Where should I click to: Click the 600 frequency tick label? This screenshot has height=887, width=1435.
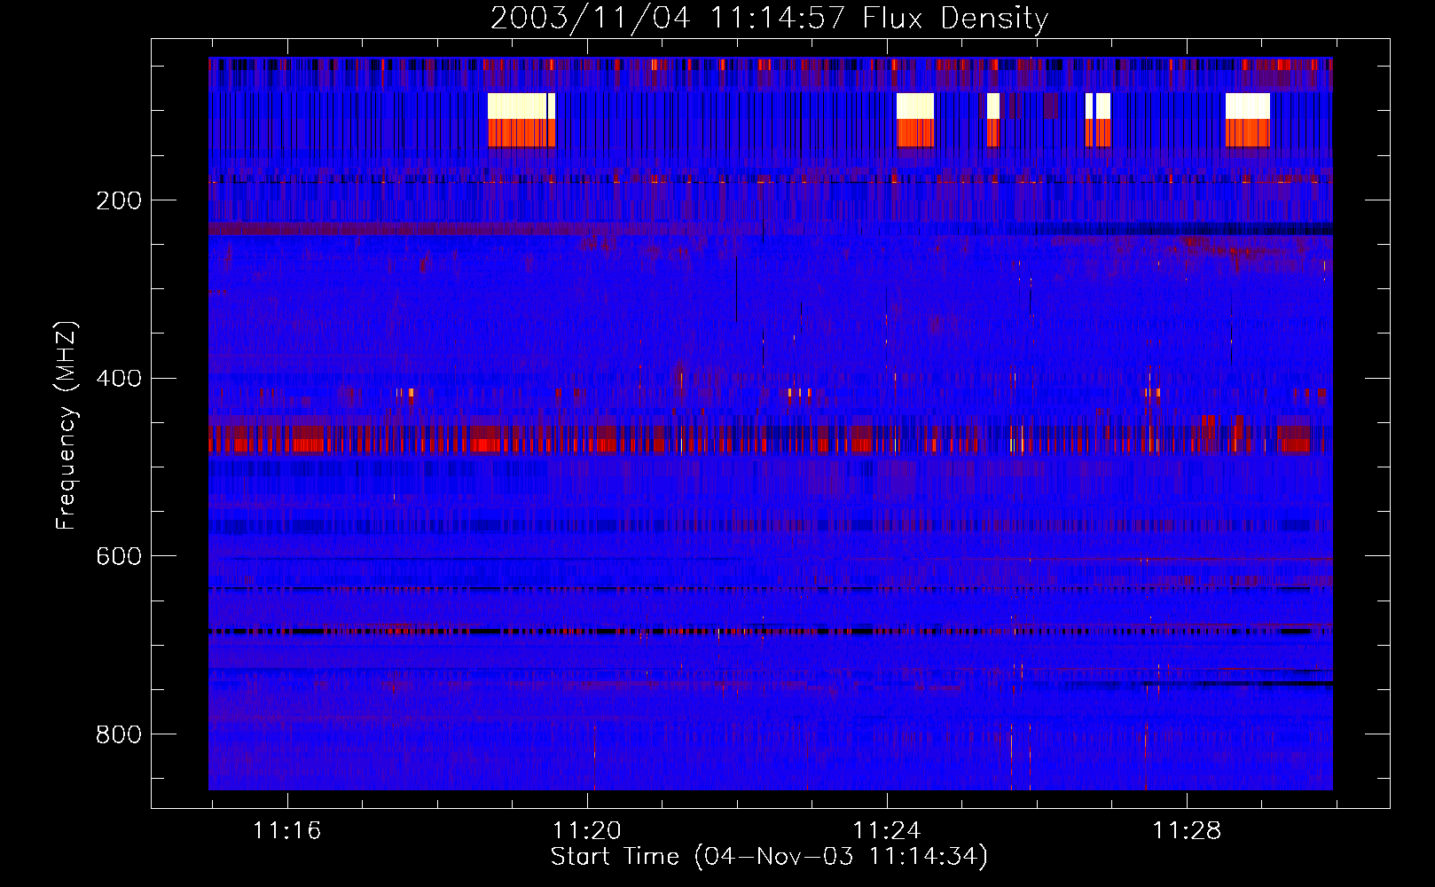[119, 556]
